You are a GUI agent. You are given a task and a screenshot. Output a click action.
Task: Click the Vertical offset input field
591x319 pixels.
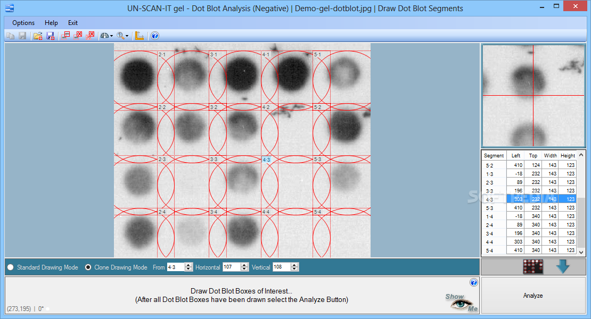click(x=282, y=267)
